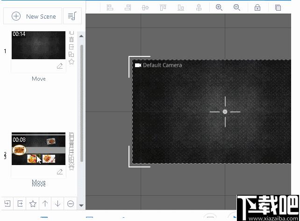Click the align right icon in toolbar
The height and width of the screenshot is (221, 300).
click(x=128, y=7)
